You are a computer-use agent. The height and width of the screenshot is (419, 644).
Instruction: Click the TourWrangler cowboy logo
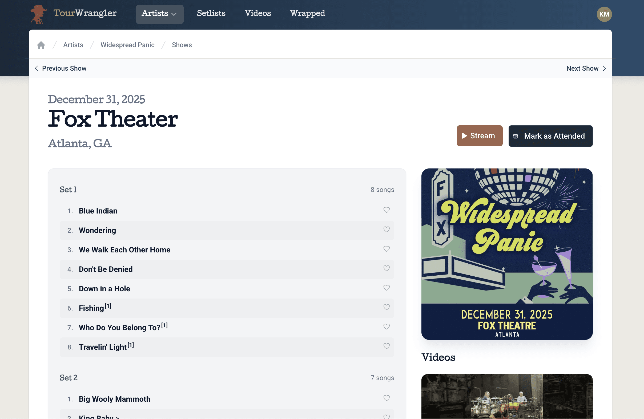pos(38,14)
